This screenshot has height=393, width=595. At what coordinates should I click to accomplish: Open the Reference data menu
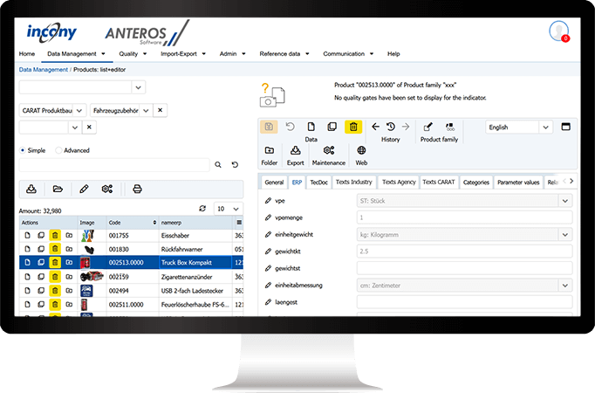[x=284, y=54]
